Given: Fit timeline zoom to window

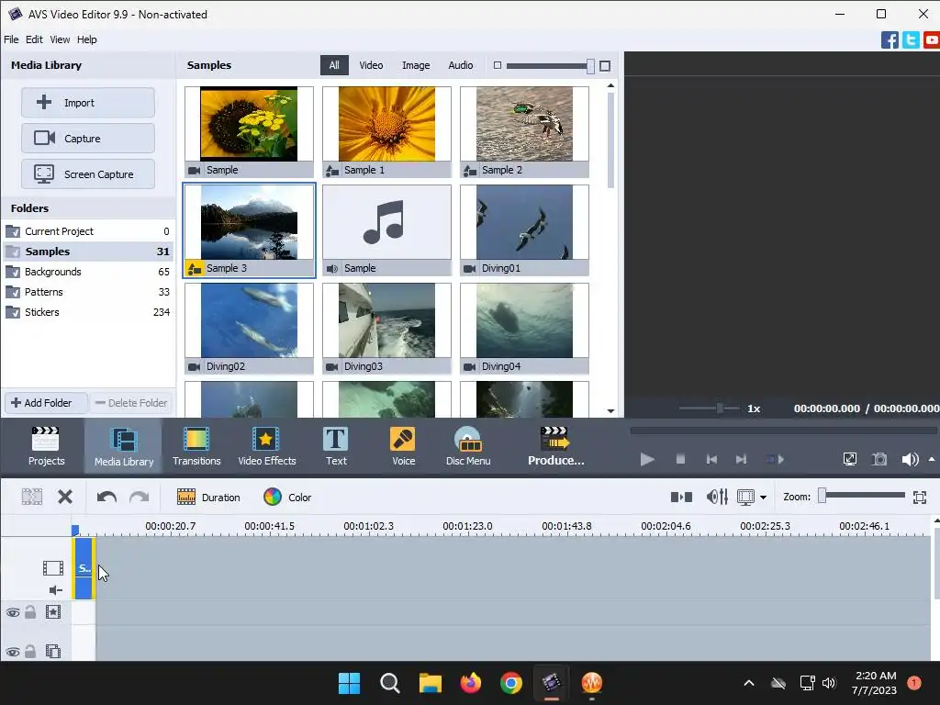Looking at the screenshot, I should pyautogui.click(x=920, y=497).
